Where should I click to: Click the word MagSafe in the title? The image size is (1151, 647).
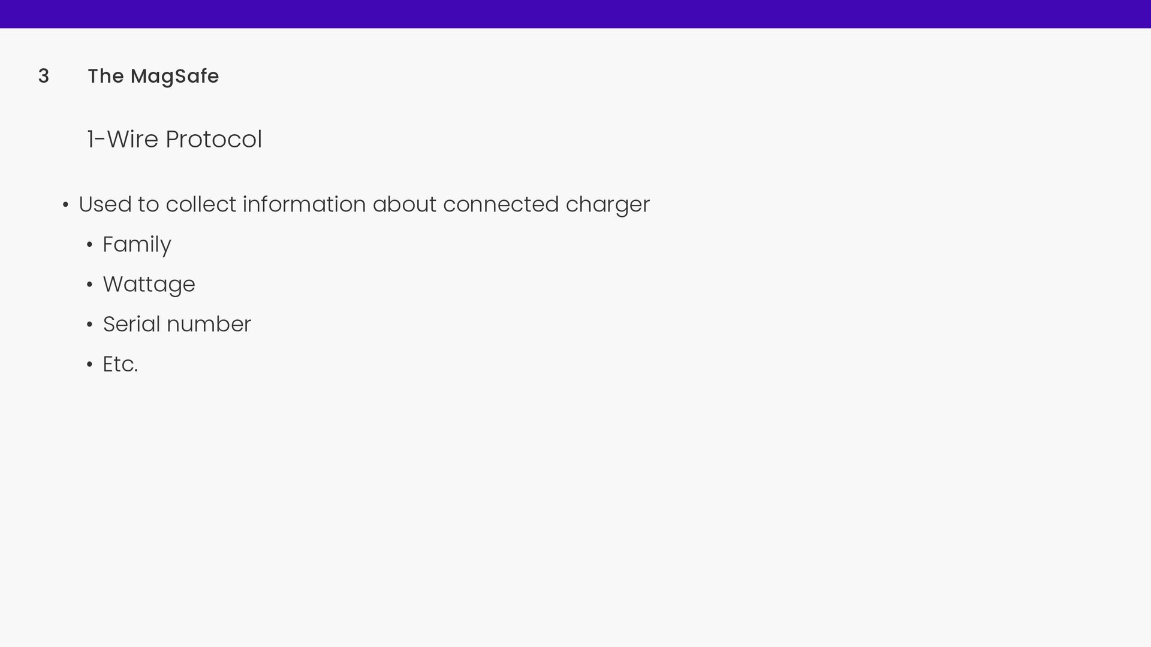click(x=174, y=77)
